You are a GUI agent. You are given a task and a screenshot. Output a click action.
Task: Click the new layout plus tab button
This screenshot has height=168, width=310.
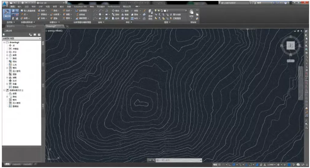coord(35,164)
